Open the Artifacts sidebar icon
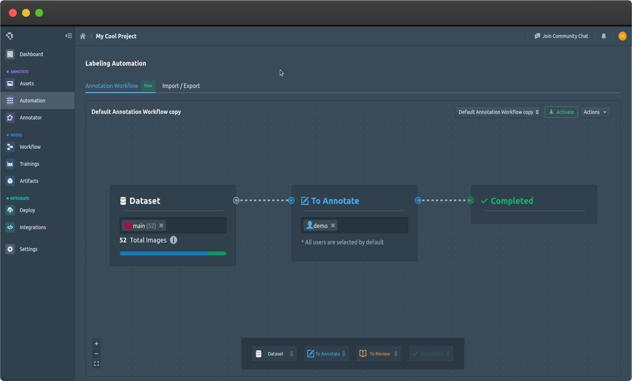632x381 pixels. pos(10,181)
